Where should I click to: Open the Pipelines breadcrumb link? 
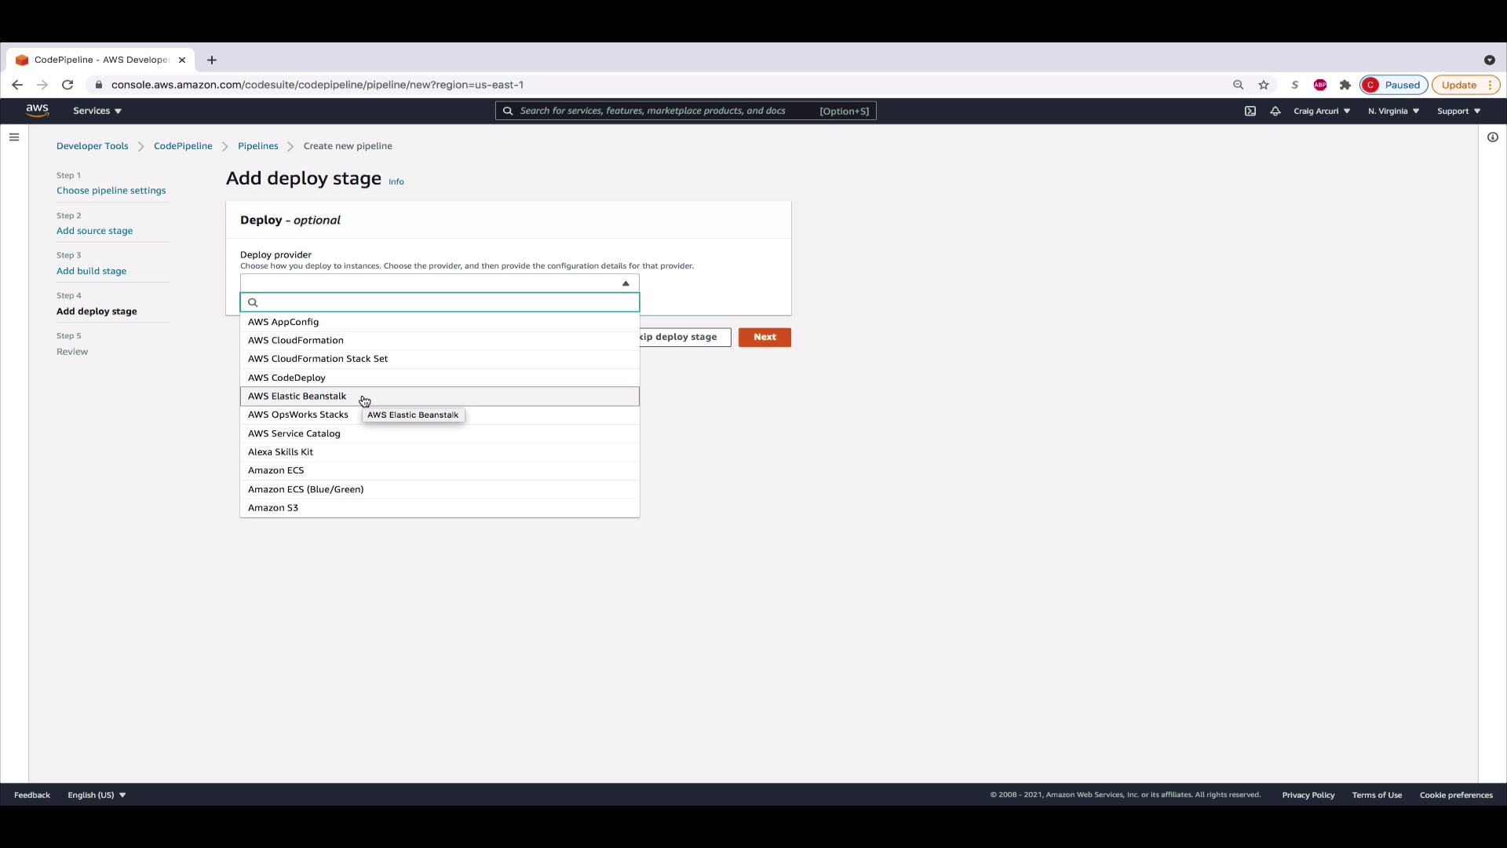coord(257,146)
